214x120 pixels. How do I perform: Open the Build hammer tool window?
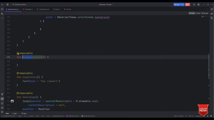2,94
